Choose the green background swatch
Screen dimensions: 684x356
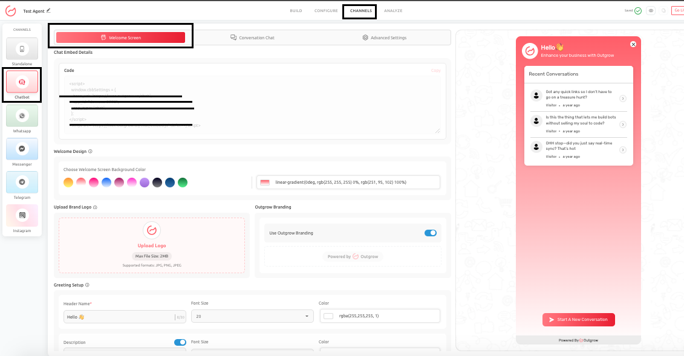point(183,183)
